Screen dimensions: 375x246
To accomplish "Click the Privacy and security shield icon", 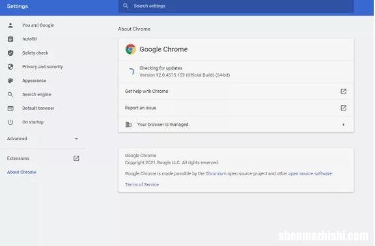I will 10,67.
